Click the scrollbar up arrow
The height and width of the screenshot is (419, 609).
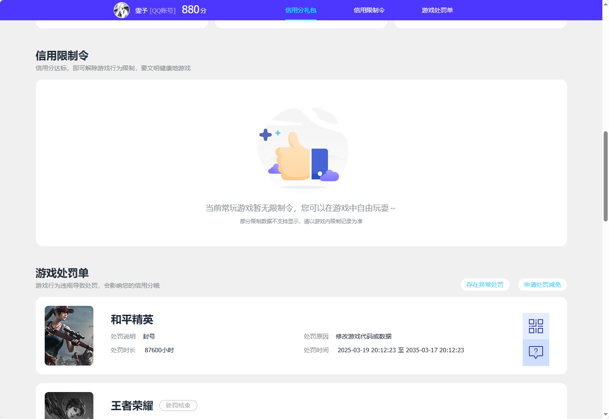[x=605, y=4]
